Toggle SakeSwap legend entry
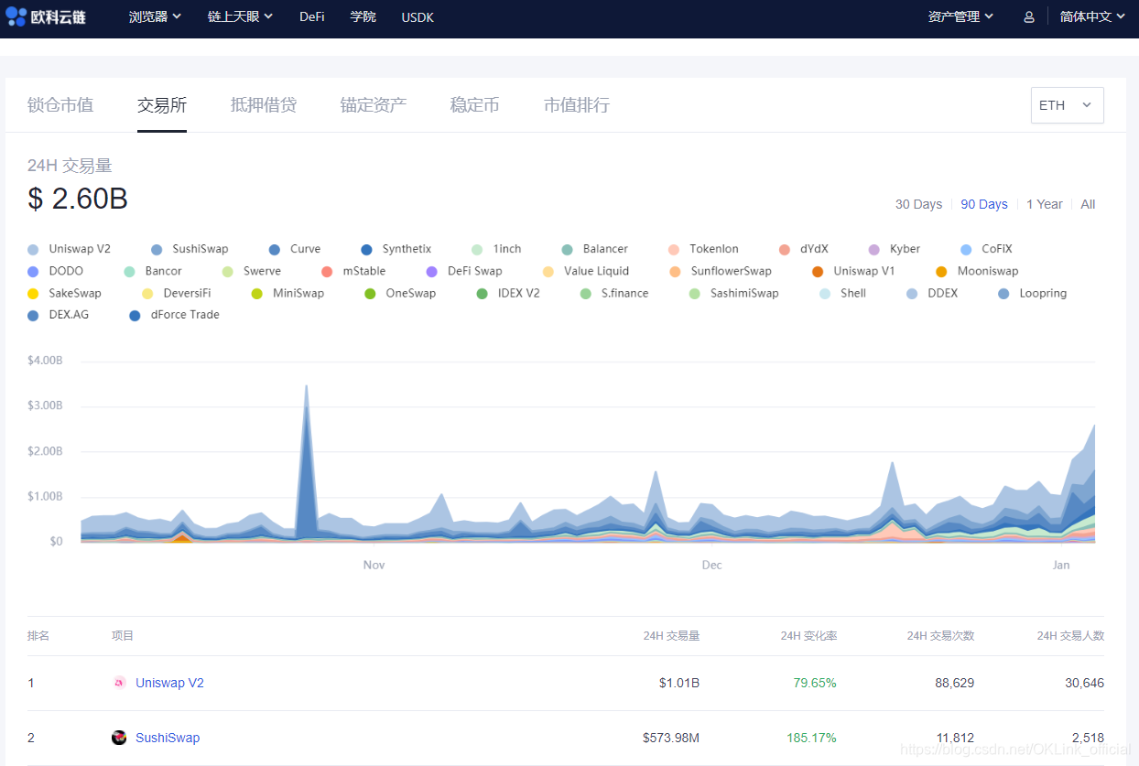The height and width of the screenshot is (766, 1139). coord(64,293)
